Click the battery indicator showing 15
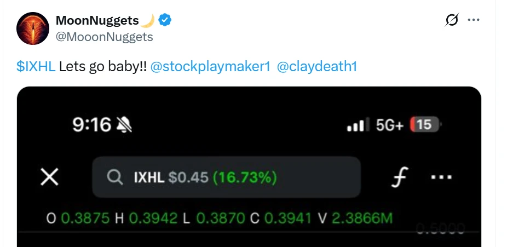Image resolution: width=507 pixels, height=247 pixels. pyautogui.click(x=425, y=125)
